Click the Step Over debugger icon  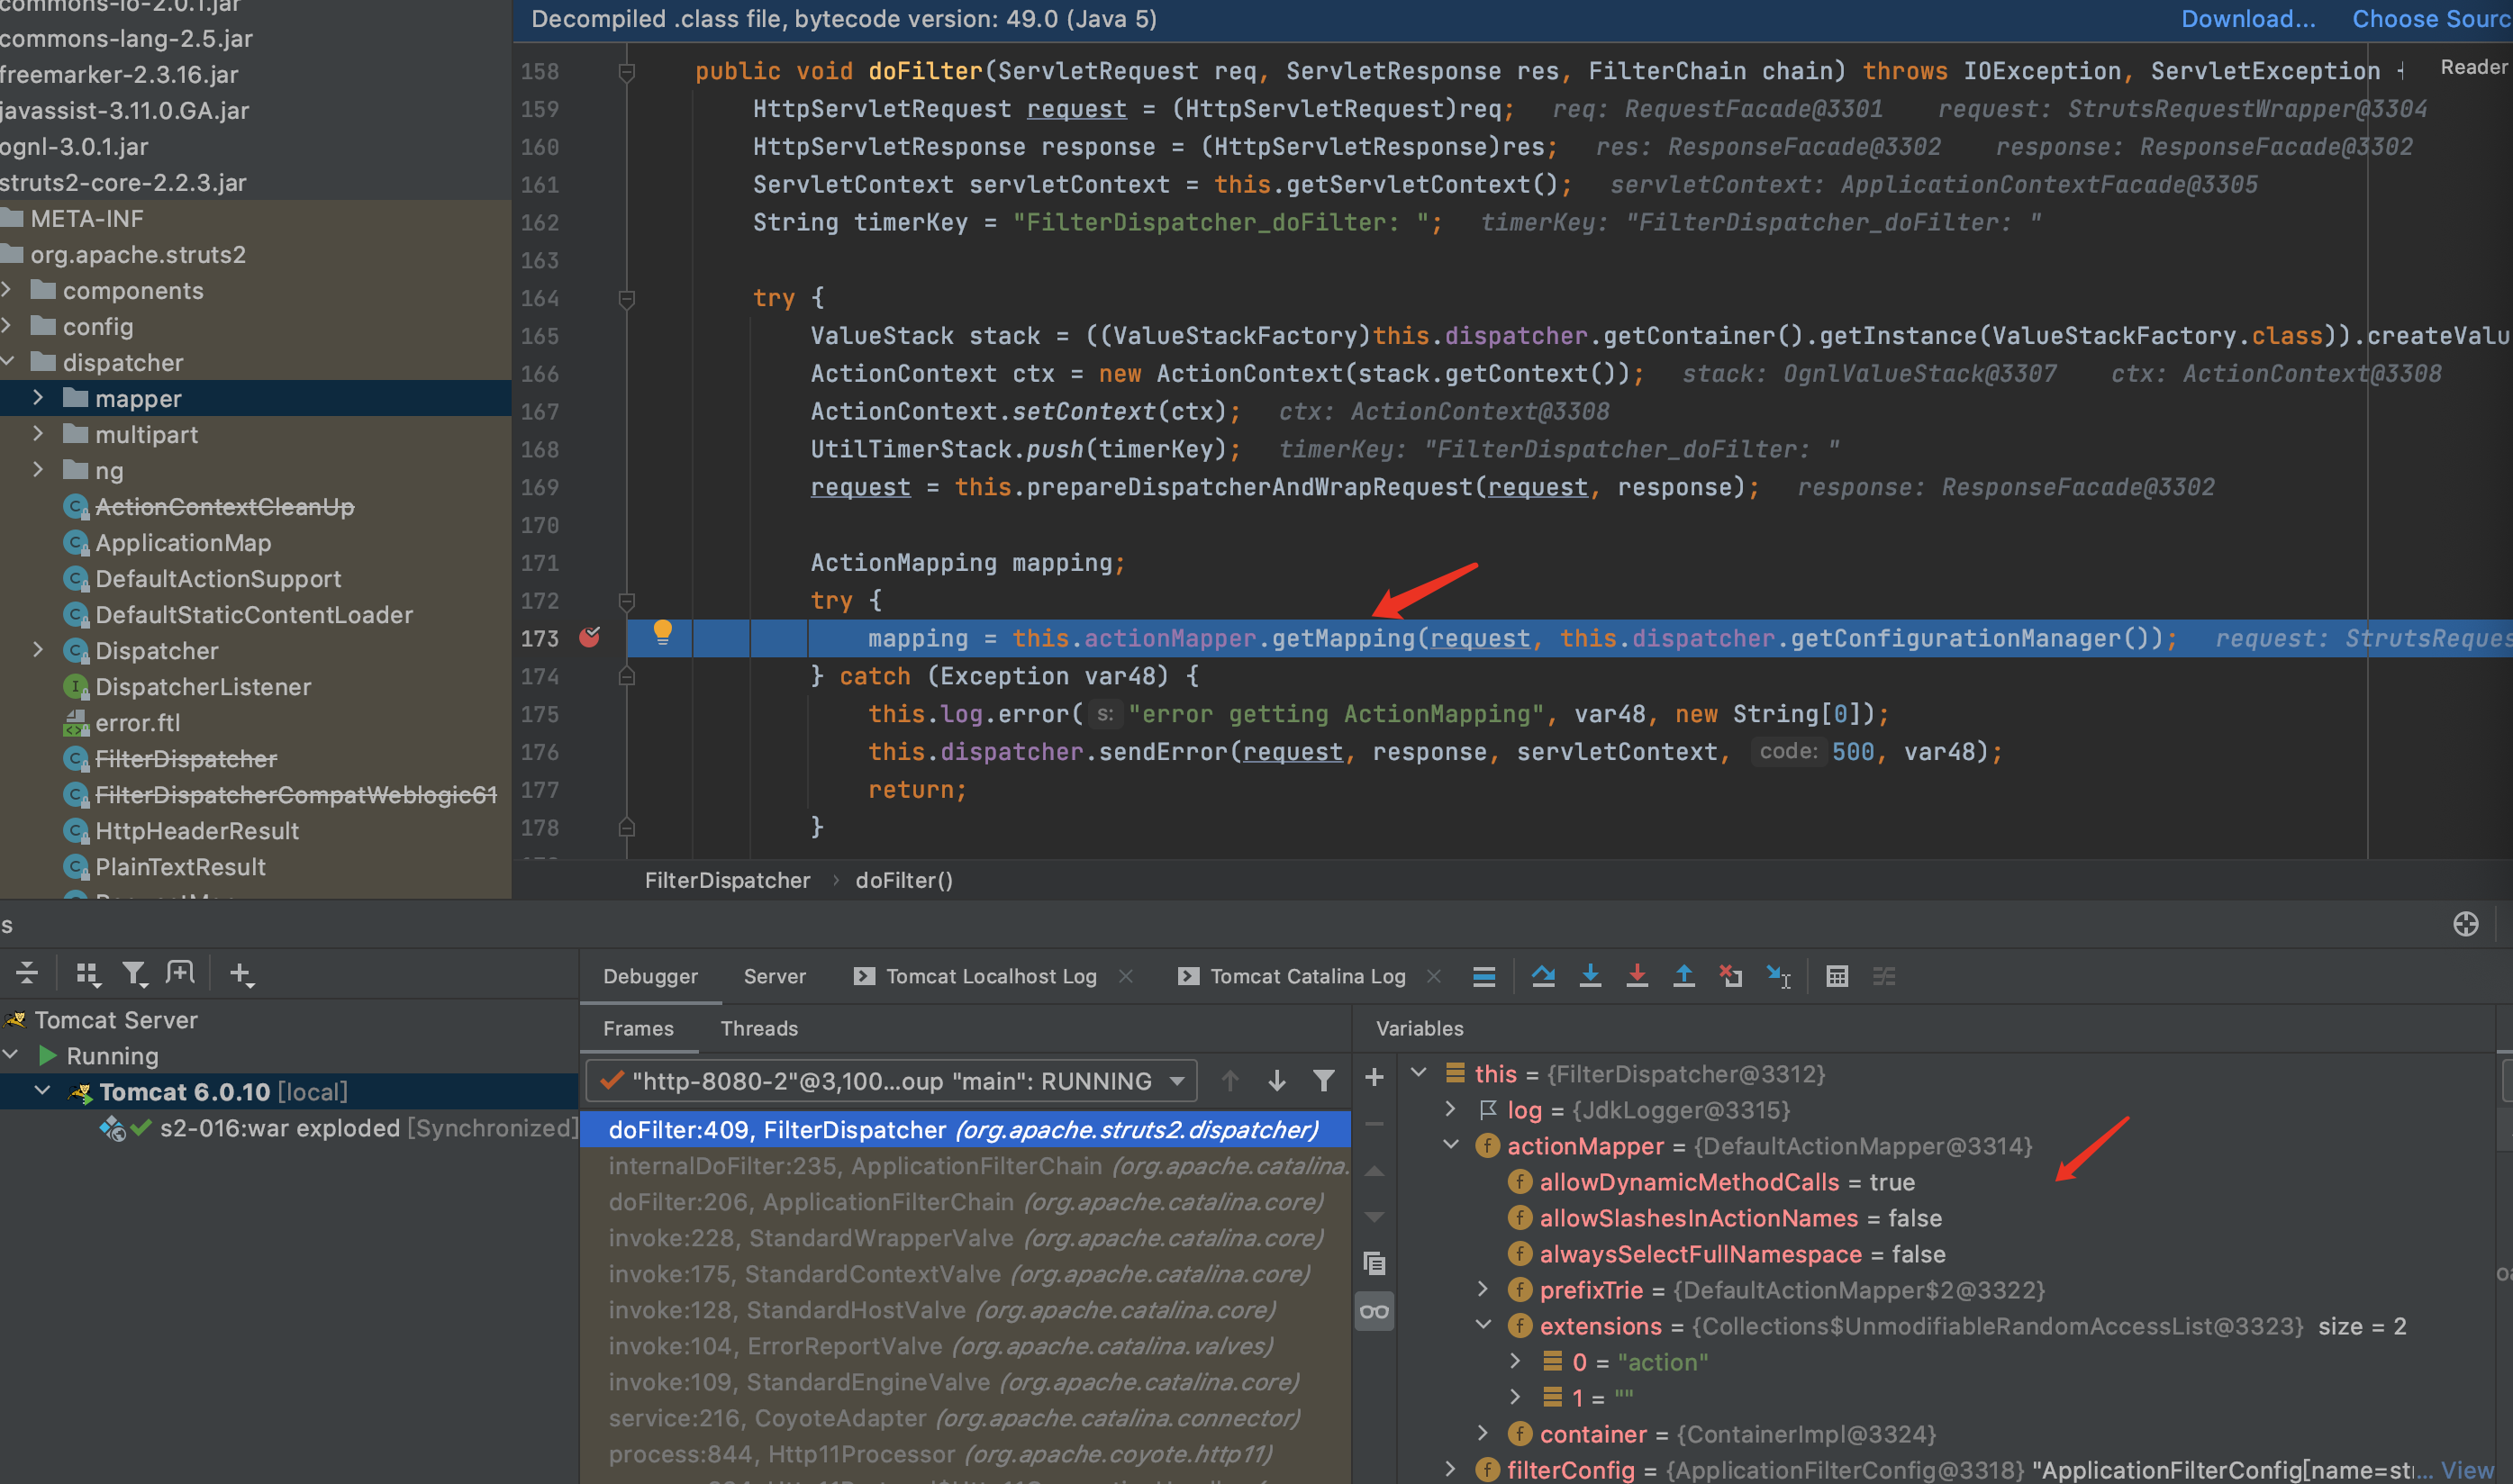click(1543, 976)
